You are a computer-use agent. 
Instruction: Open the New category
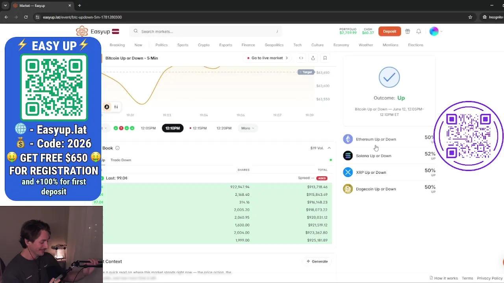click(x=138, y=45)
